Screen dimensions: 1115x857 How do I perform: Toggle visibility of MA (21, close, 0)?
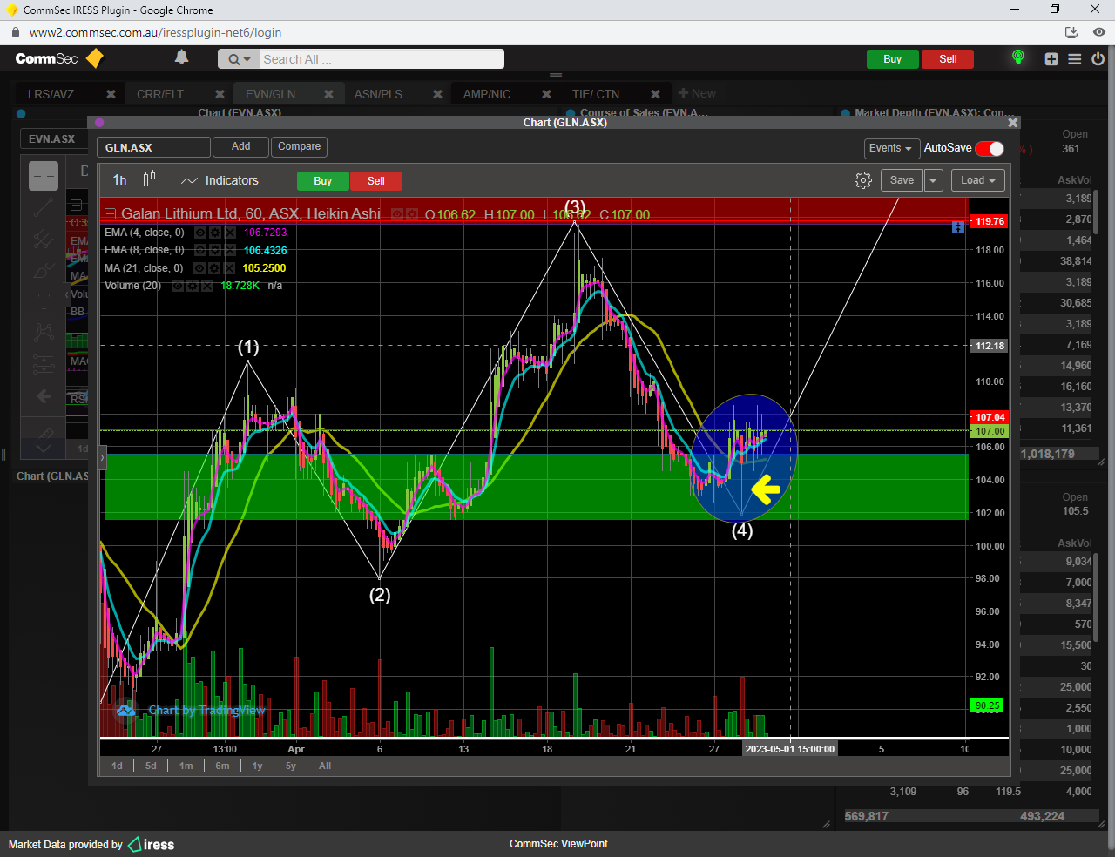[200, 268]
